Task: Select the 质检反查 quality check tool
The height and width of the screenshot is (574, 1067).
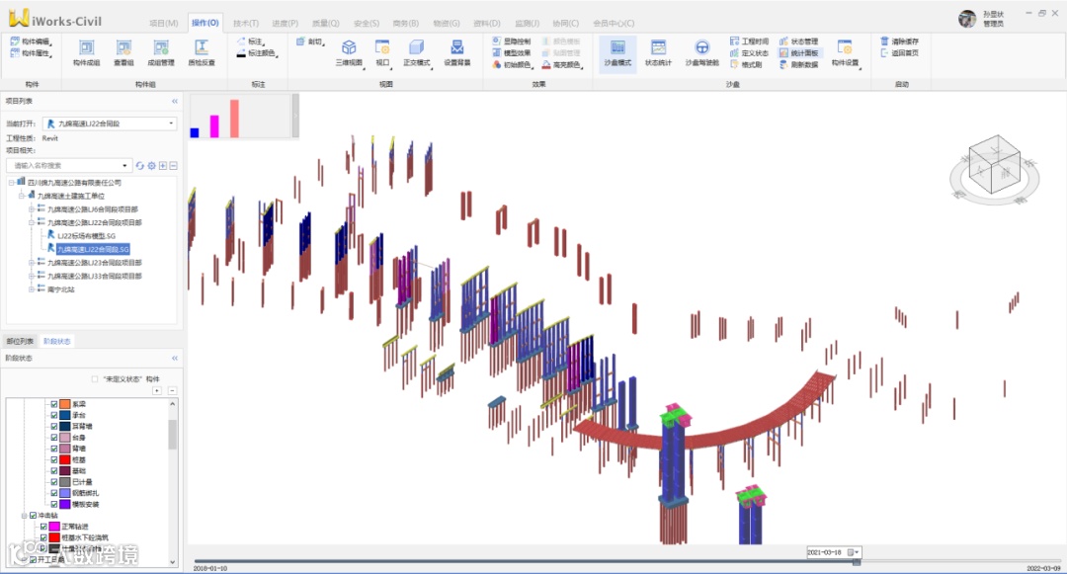Action: 202,52
